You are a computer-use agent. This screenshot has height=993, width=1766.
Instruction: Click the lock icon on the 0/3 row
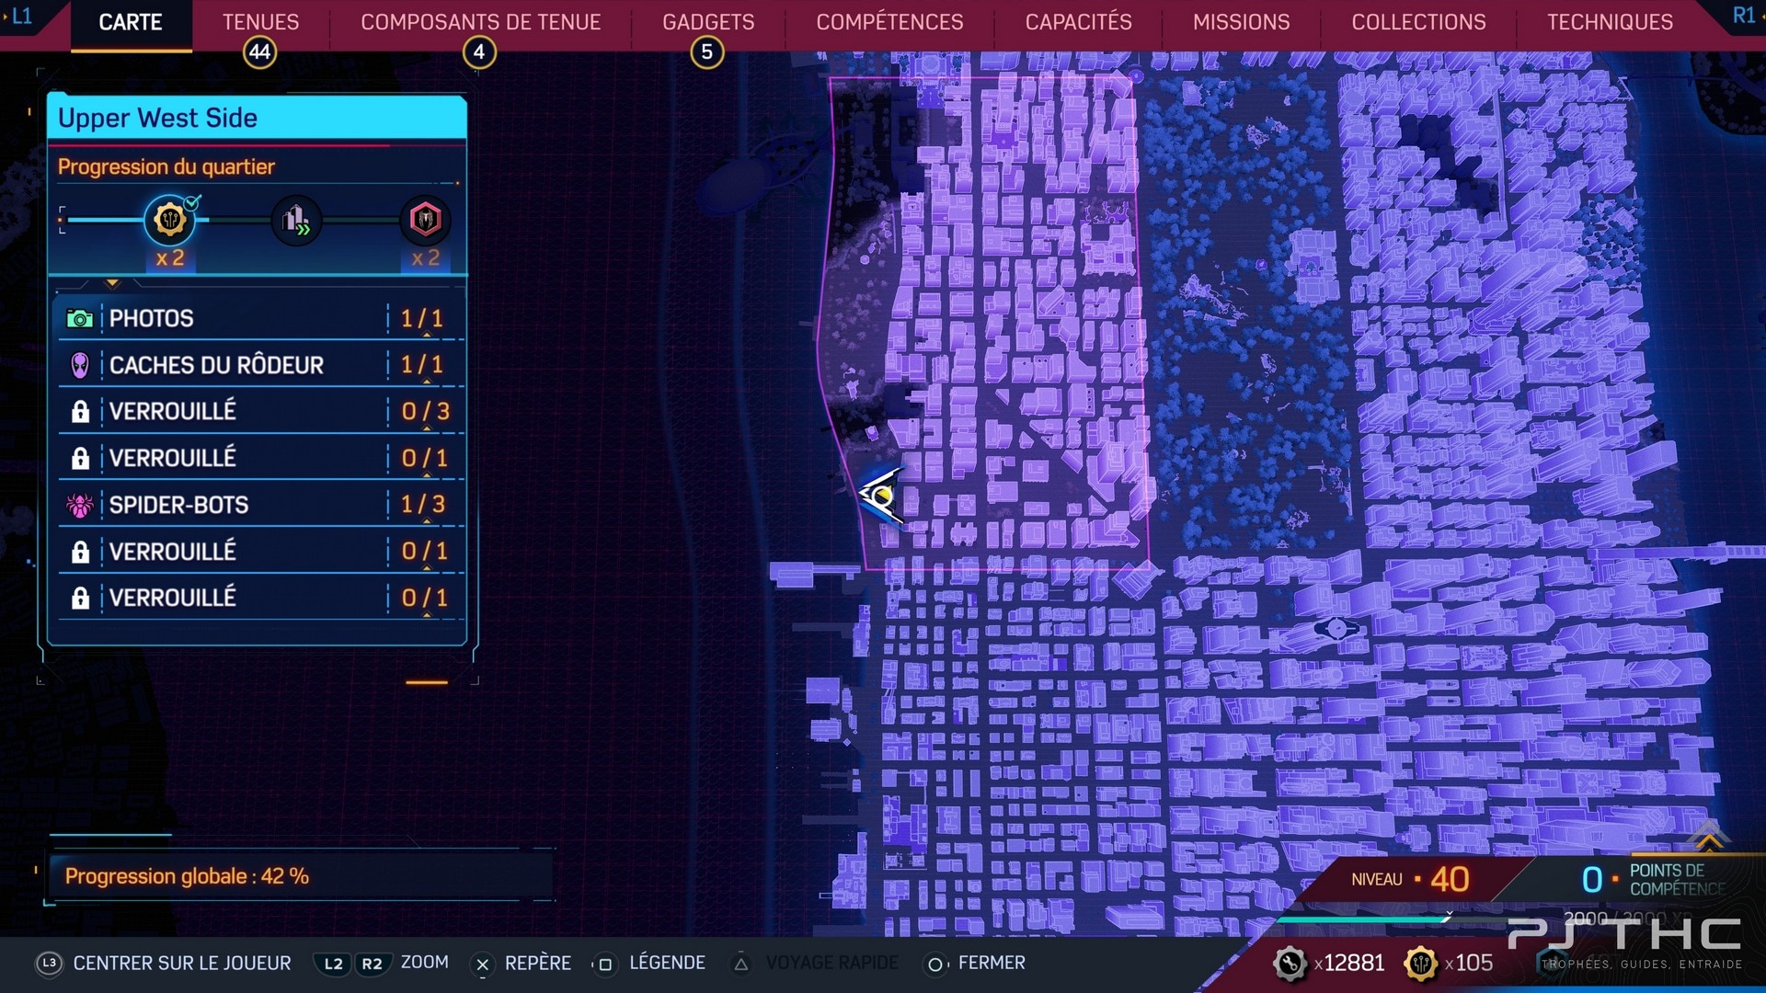(x=80, y=412)
